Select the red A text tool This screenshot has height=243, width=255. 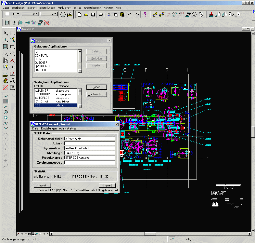(12, 61)
